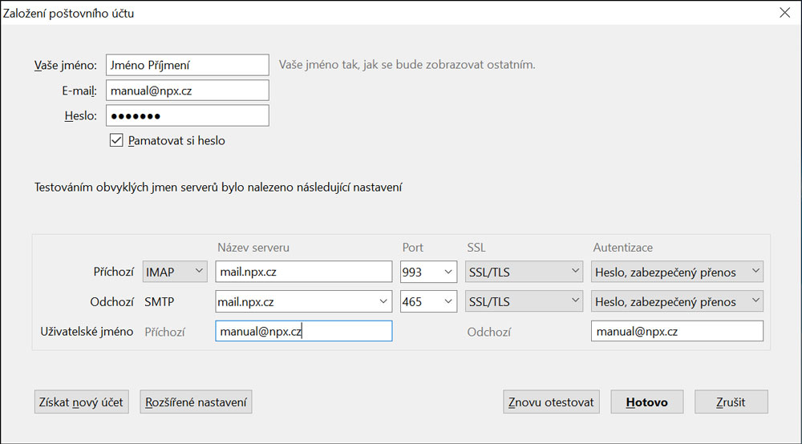The height and width of the screenshot is (444, 802).
Task: Focus the 'Heslo' password field
Action: coord(187,115)
